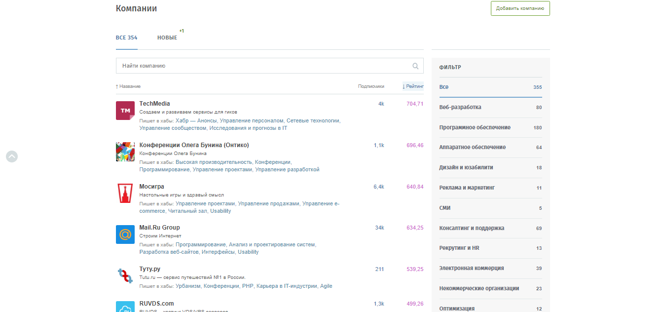Viewport: 664px width, 312px height.
Task: Sort list by Подписчики column
Action: click(x=371, y=86)
